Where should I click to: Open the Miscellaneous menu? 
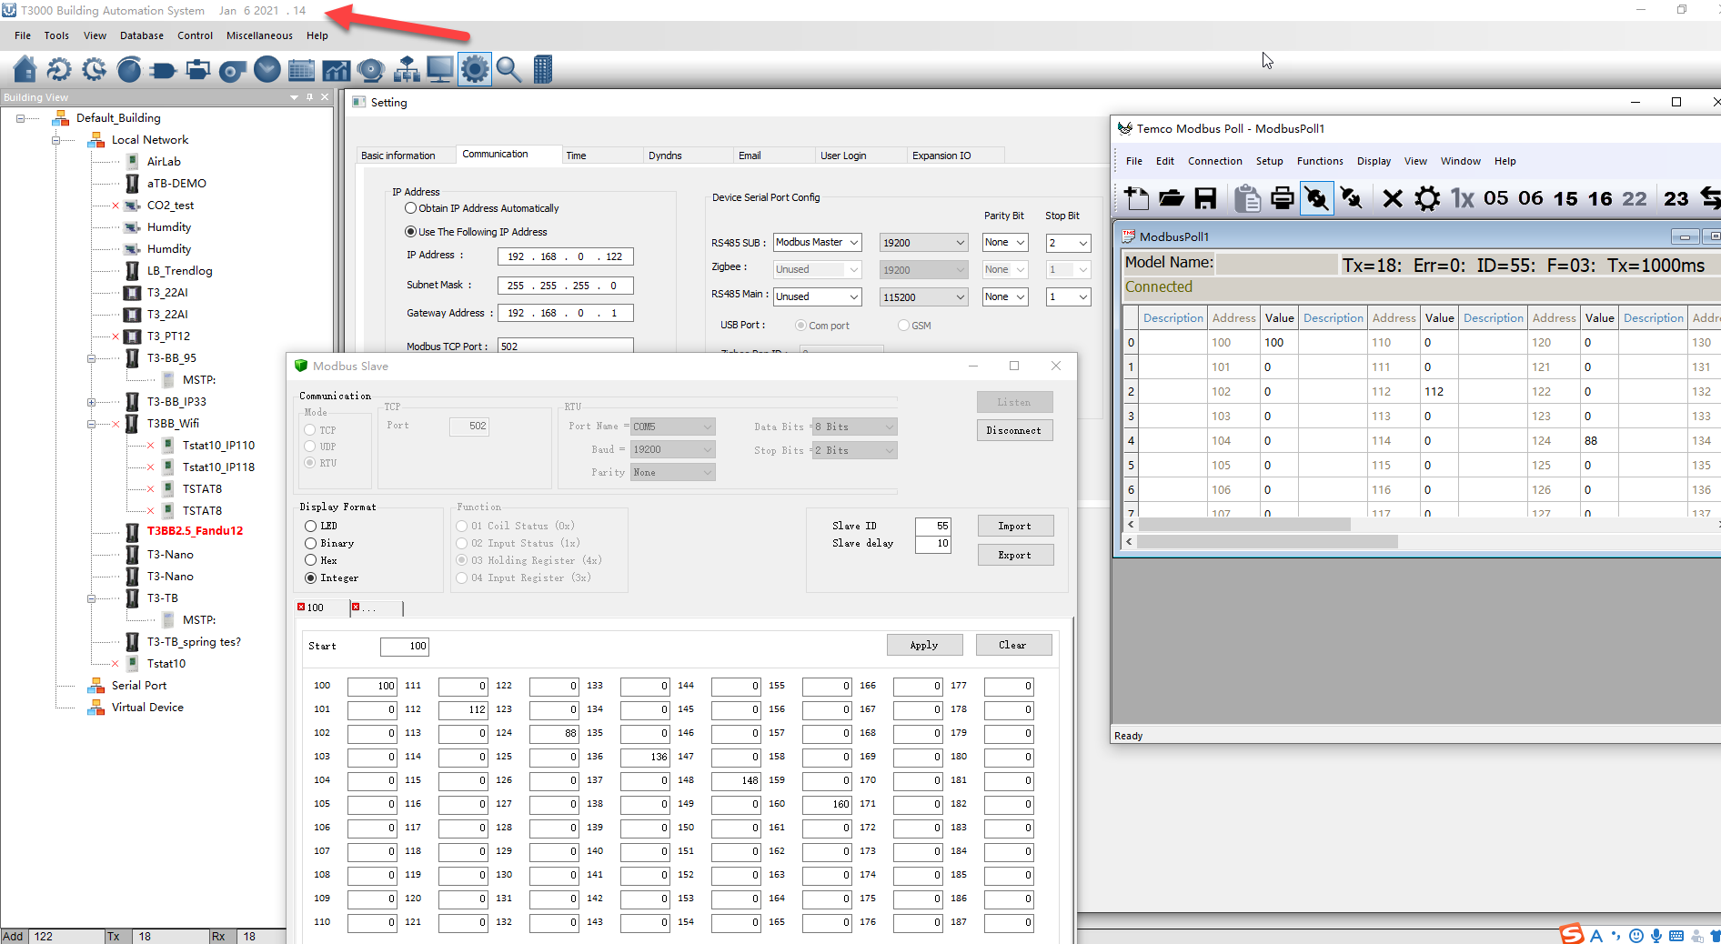click(x=259, y=35)
